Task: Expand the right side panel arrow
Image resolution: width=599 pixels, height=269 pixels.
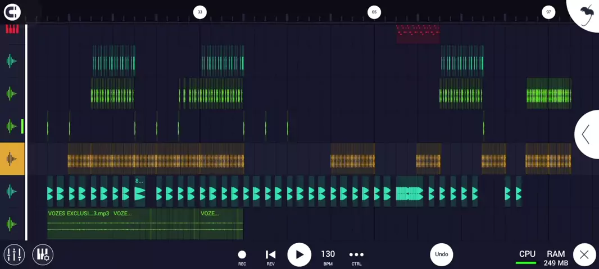Action: (586, 134)
